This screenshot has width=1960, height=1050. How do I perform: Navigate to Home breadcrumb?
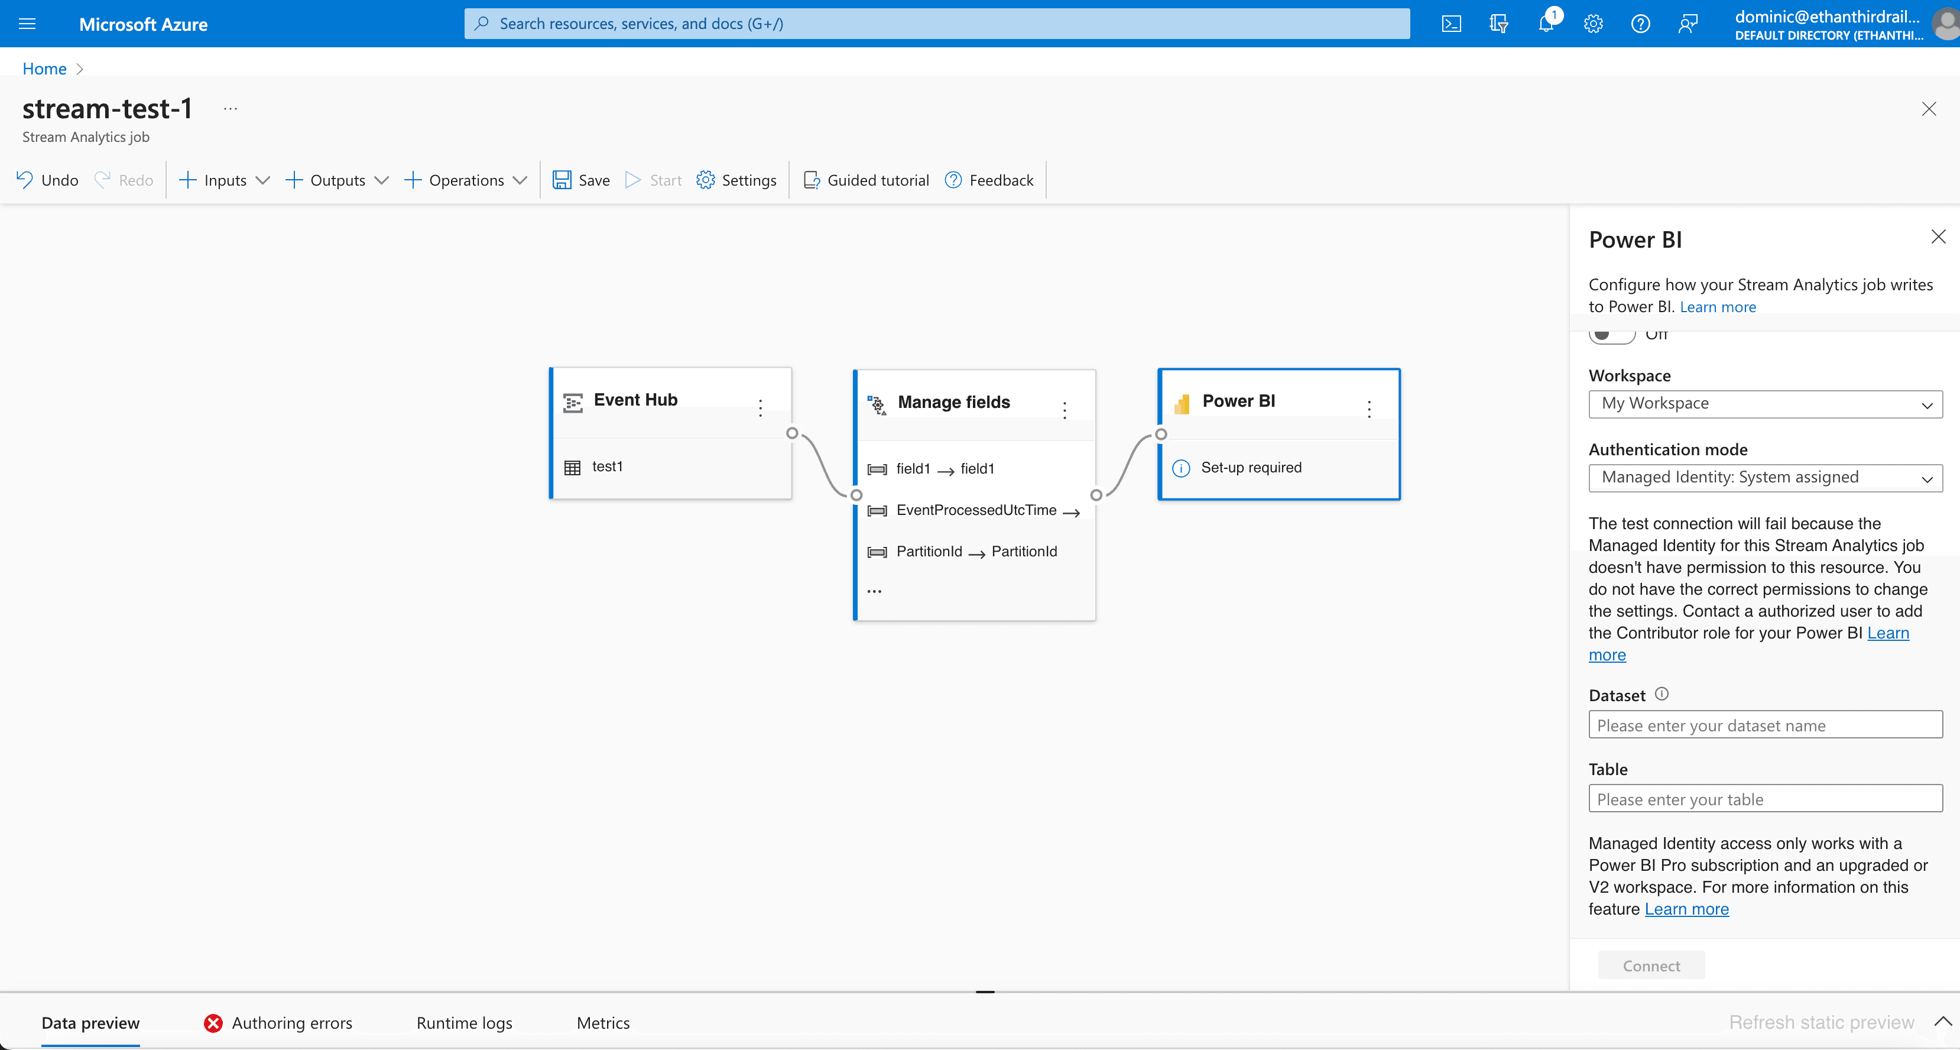[x=44, y=69]
